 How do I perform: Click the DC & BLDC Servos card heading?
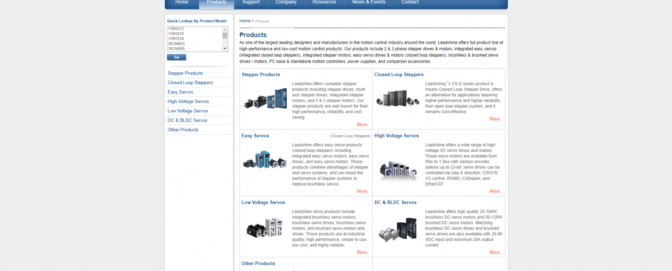396,202
